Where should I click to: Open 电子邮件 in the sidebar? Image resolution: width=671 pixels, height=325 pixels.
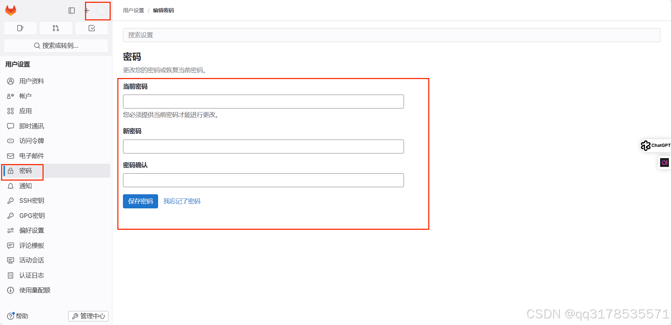click(x=56, y=156)
